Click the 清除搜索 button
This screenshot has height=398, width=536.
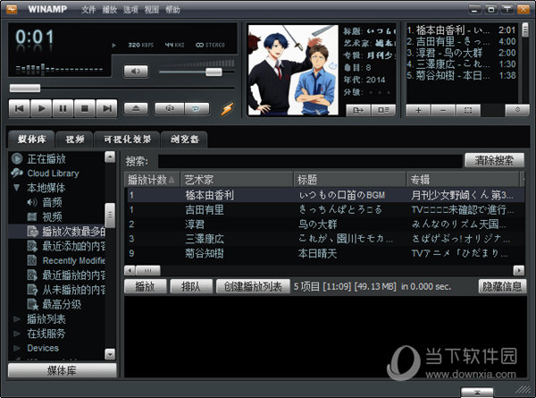[494, 160]
